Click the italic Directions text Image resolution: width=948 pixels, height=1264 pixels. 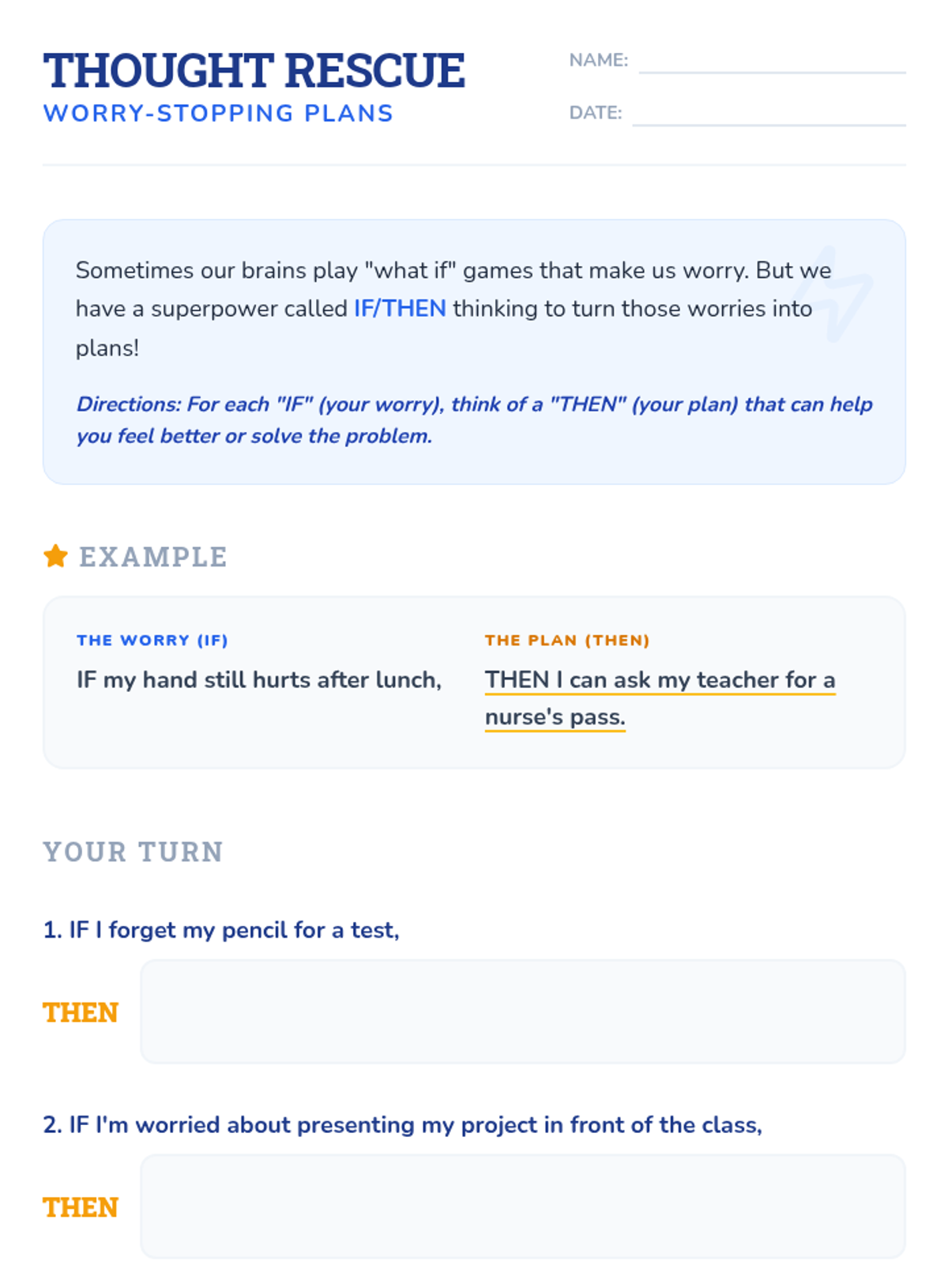click(x=474, y=419)
